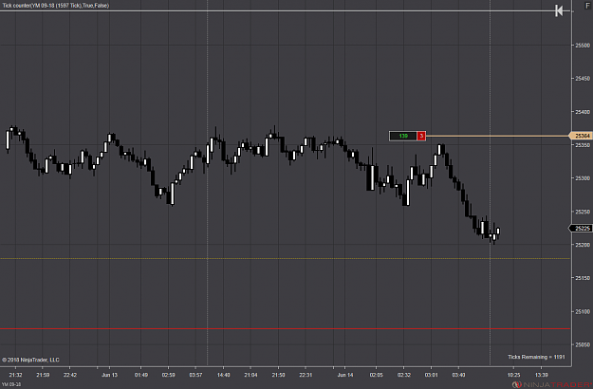Select the orange position entry line
Screen dimensions: 593x389
(x=498, y=136)
